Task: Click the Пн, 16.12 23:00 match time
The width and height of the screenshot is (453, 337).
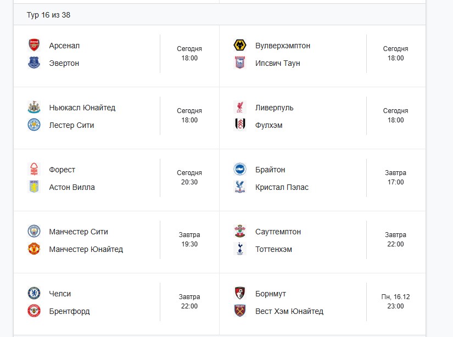Action: tap(395, 302)
